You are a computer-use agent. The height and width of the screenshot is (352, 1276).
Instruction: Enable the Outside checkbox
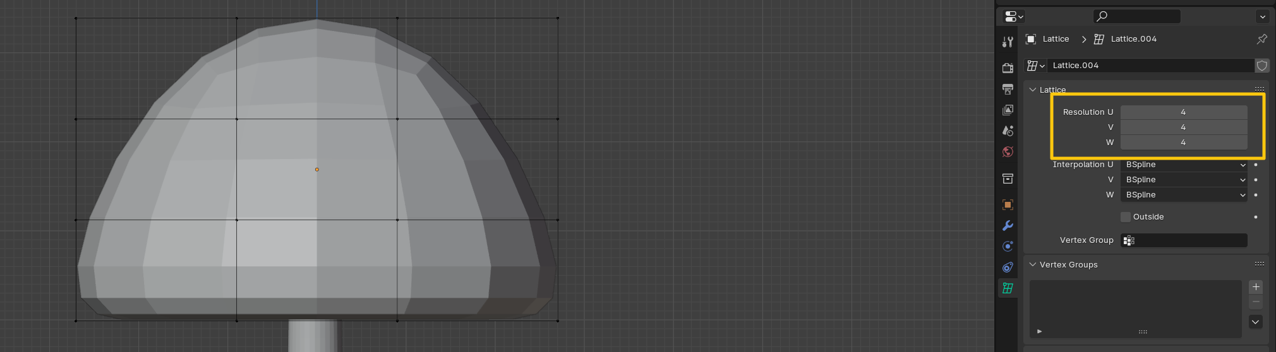click(x=1126, y=217)
